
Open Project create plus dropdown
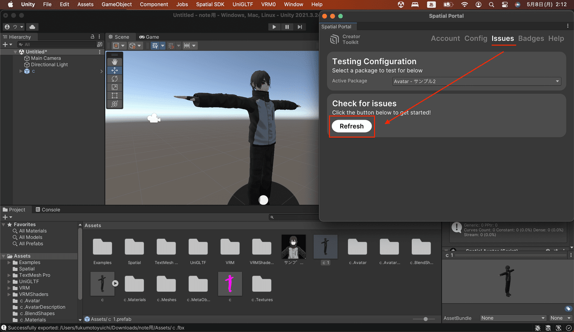pos(7,217)
